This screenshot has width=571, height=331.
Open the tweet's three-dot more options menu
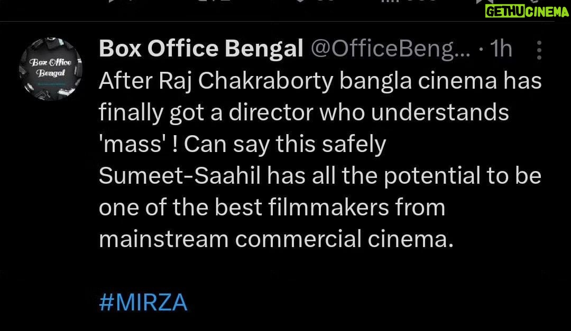pos(539,49)
